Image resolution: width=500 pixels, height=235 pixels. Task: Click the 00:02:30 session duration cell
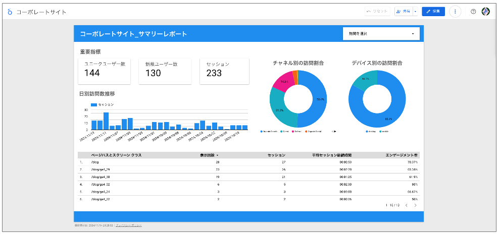[x=345, y=185]
